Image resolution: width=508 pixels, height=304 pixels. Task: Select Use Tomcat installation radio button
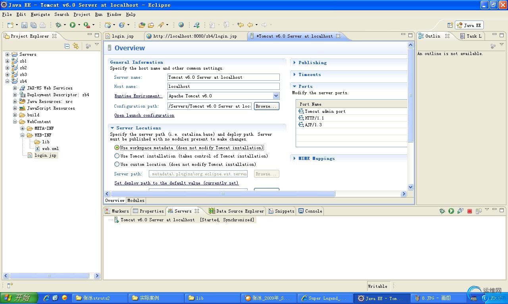coord(117,156)
